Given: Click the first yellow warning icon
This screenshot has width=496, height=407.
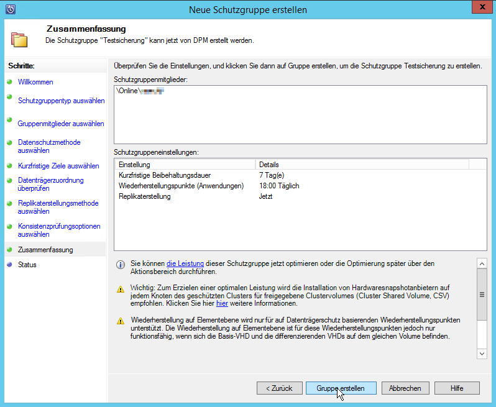Looking at the screenshot, I should [x=121, y=289].
